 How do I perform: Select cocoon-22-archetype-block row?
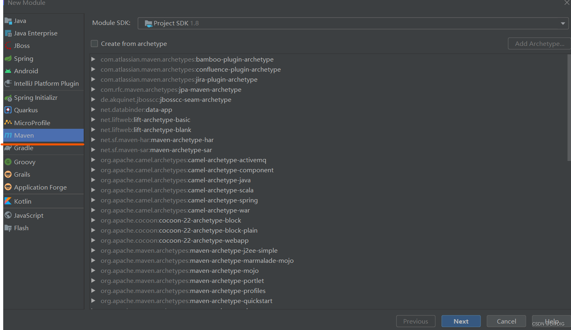pyautogui.click(x=328, y=220)
